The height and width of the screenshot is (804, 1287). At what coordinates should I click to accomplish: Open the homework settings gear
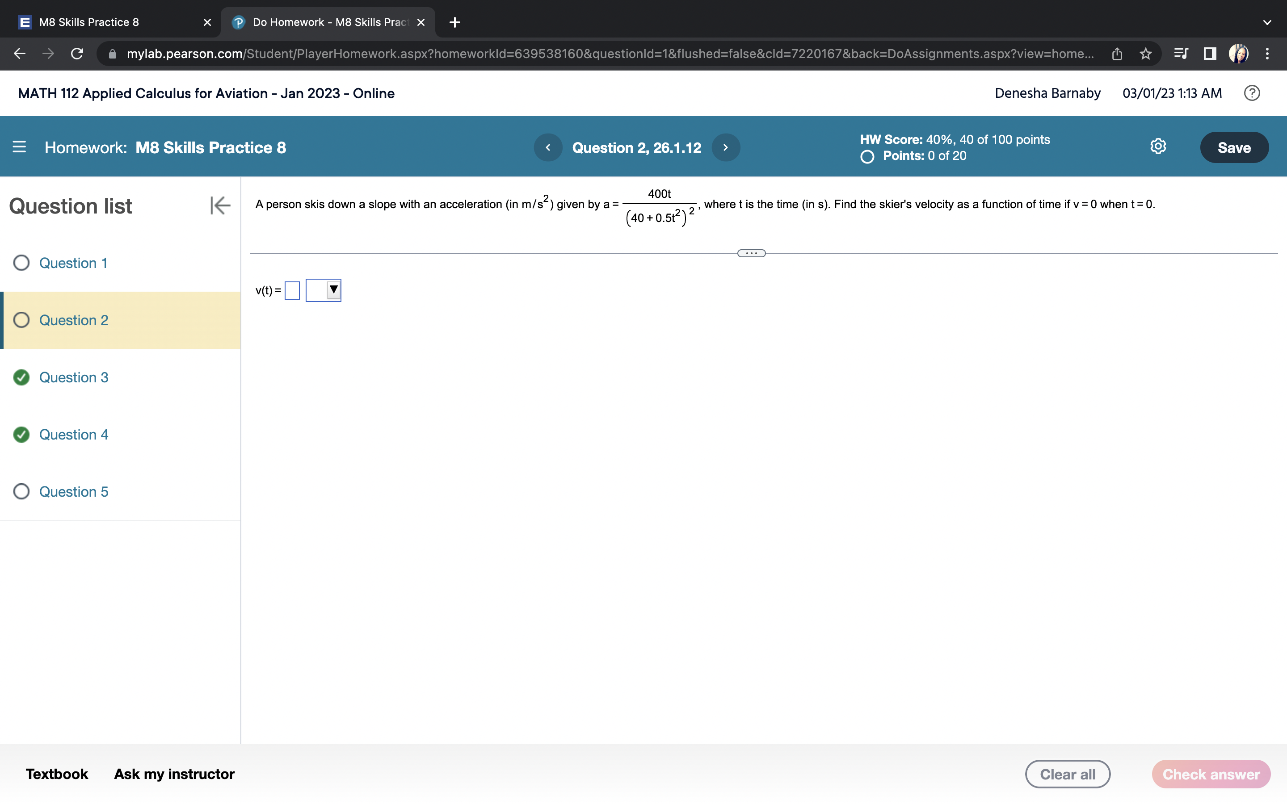(1158, 146)
